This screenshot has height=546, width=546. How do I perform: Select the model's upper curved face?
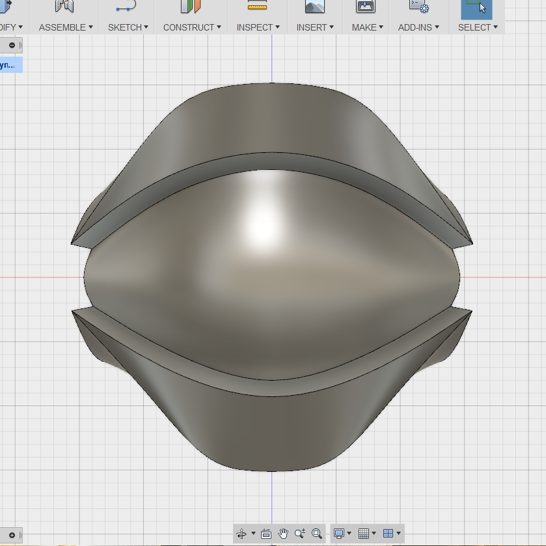click(271, 118)
